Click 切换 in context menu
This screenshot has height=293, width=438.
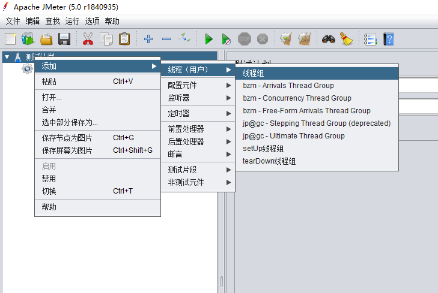tap(97, 191)
